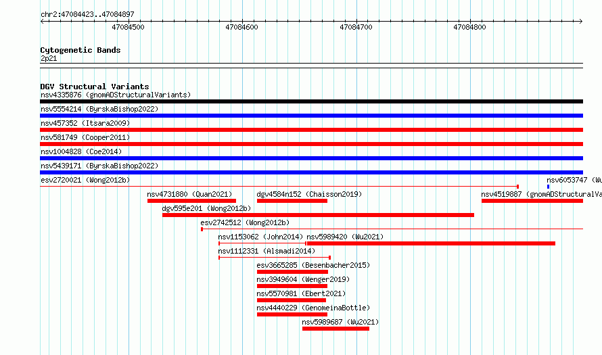This screenshot has height=355, width=602.
Task: Select the thin nsv1112331 variant line
Action: 275,258
